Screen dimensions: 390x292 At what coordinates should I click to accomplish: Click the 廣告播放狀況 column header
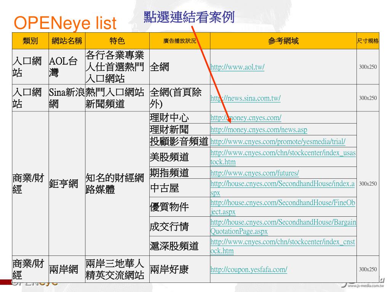[x=180, y=41]
